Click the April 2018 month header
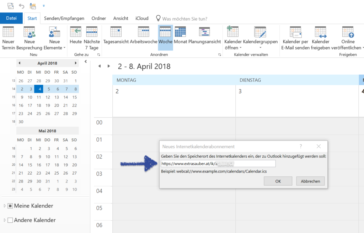The image size is (364, 233). click(x=47, y=63)
